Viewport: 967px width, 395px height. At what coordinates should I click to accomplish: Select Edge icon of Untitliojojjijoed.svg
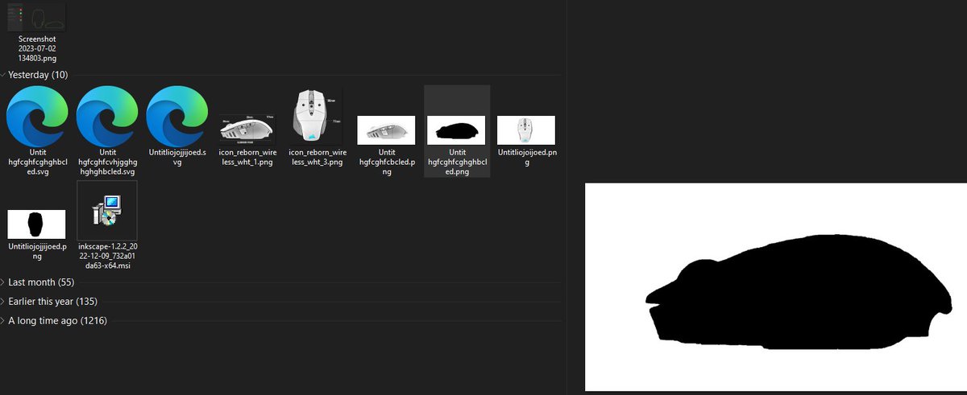pyautogui.click(x=177, y=117)
